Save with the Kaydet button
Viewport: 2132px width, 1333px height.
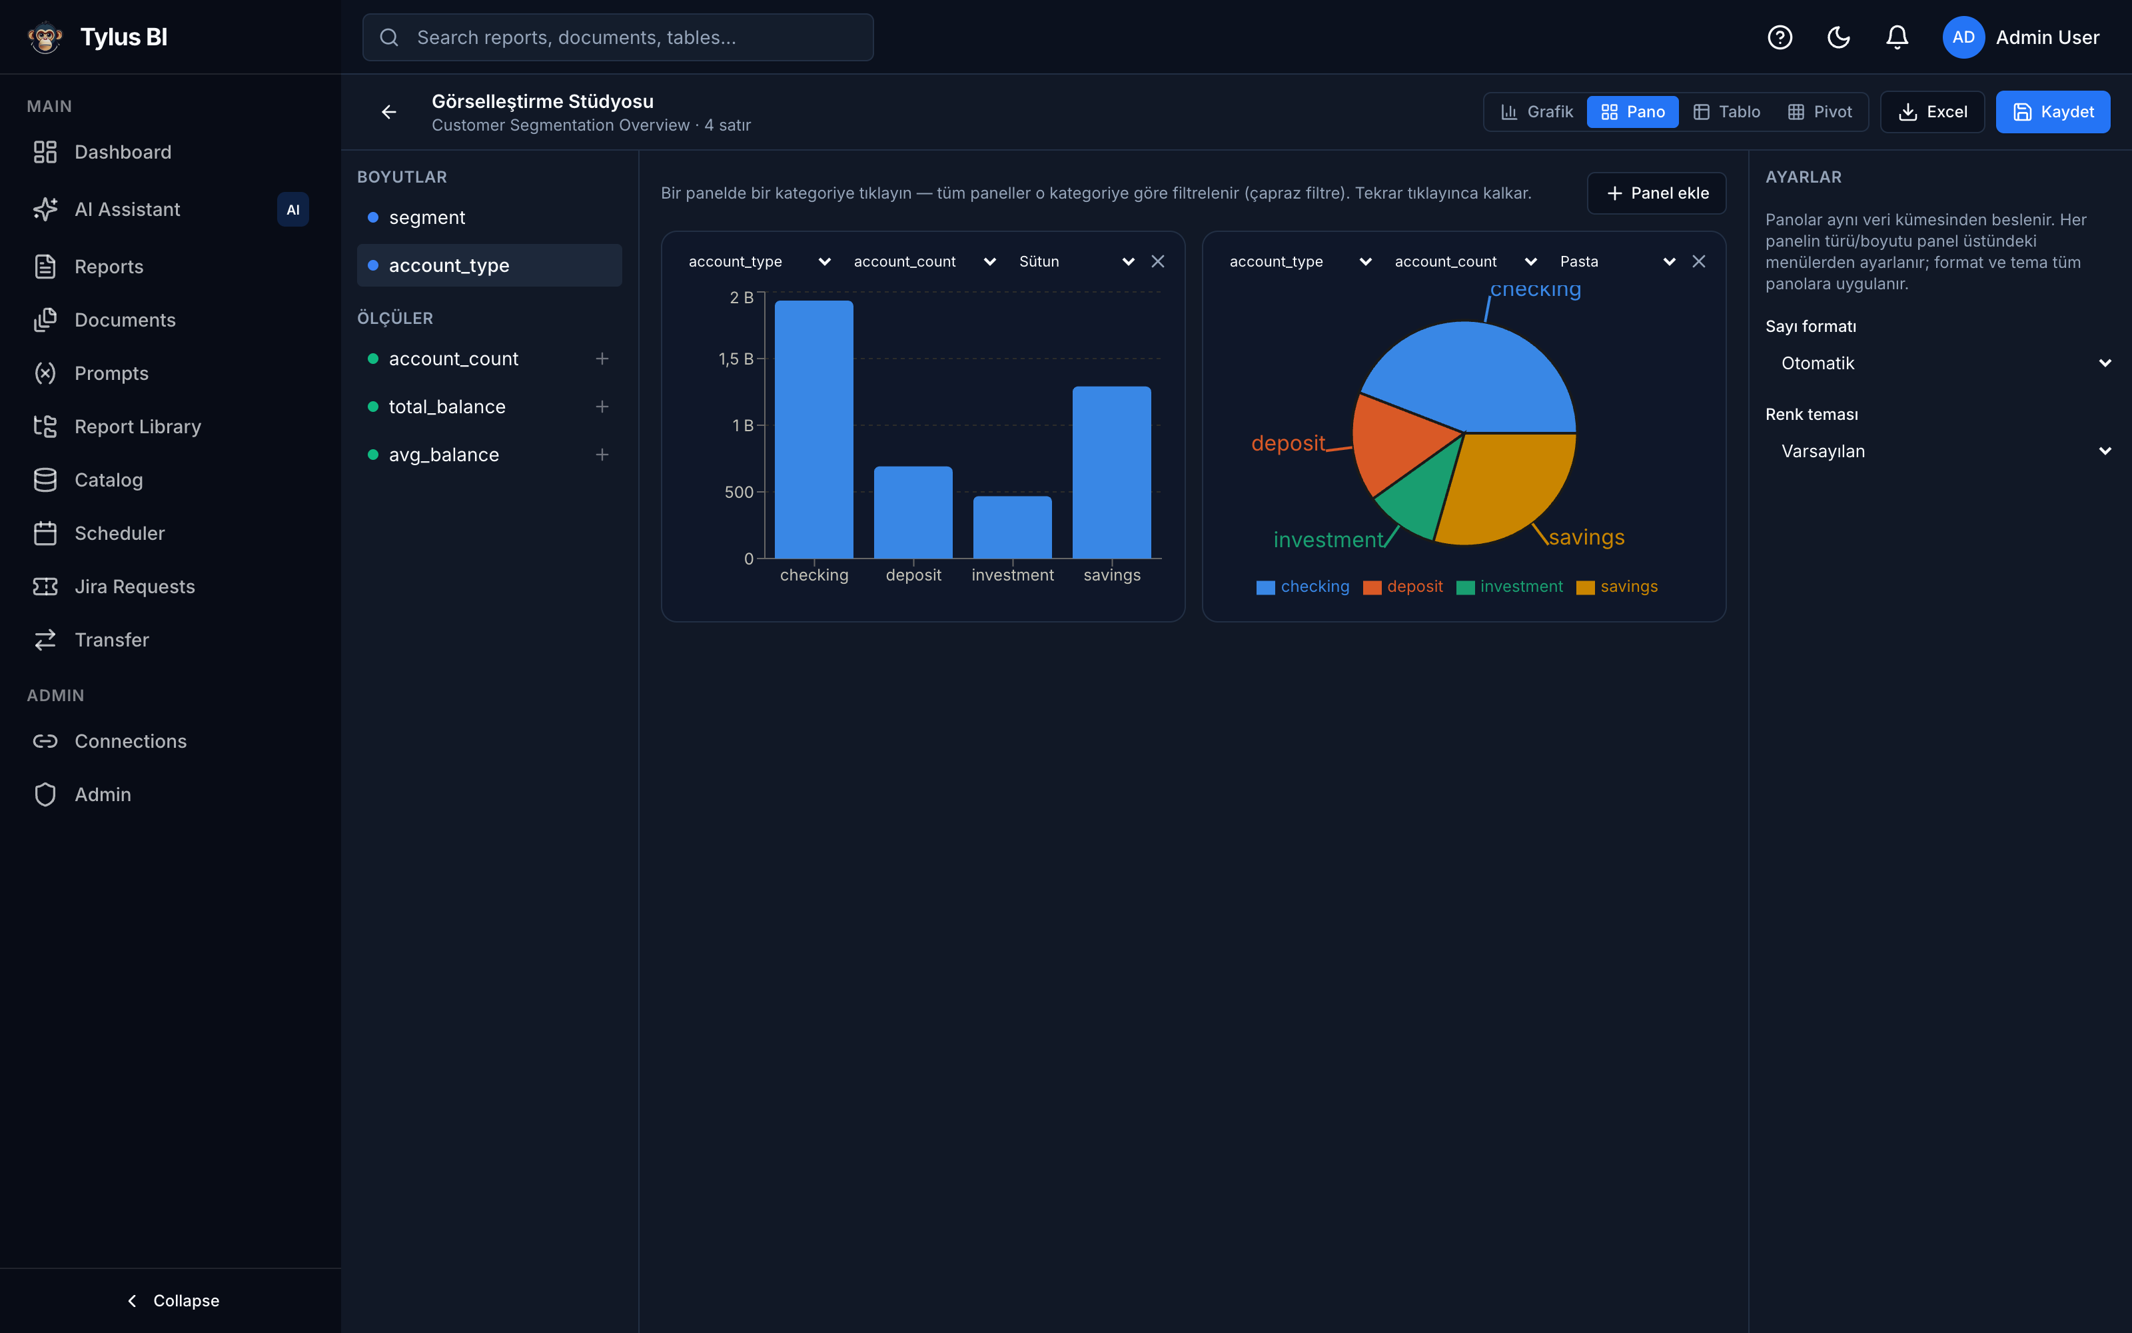(2053, 112)
